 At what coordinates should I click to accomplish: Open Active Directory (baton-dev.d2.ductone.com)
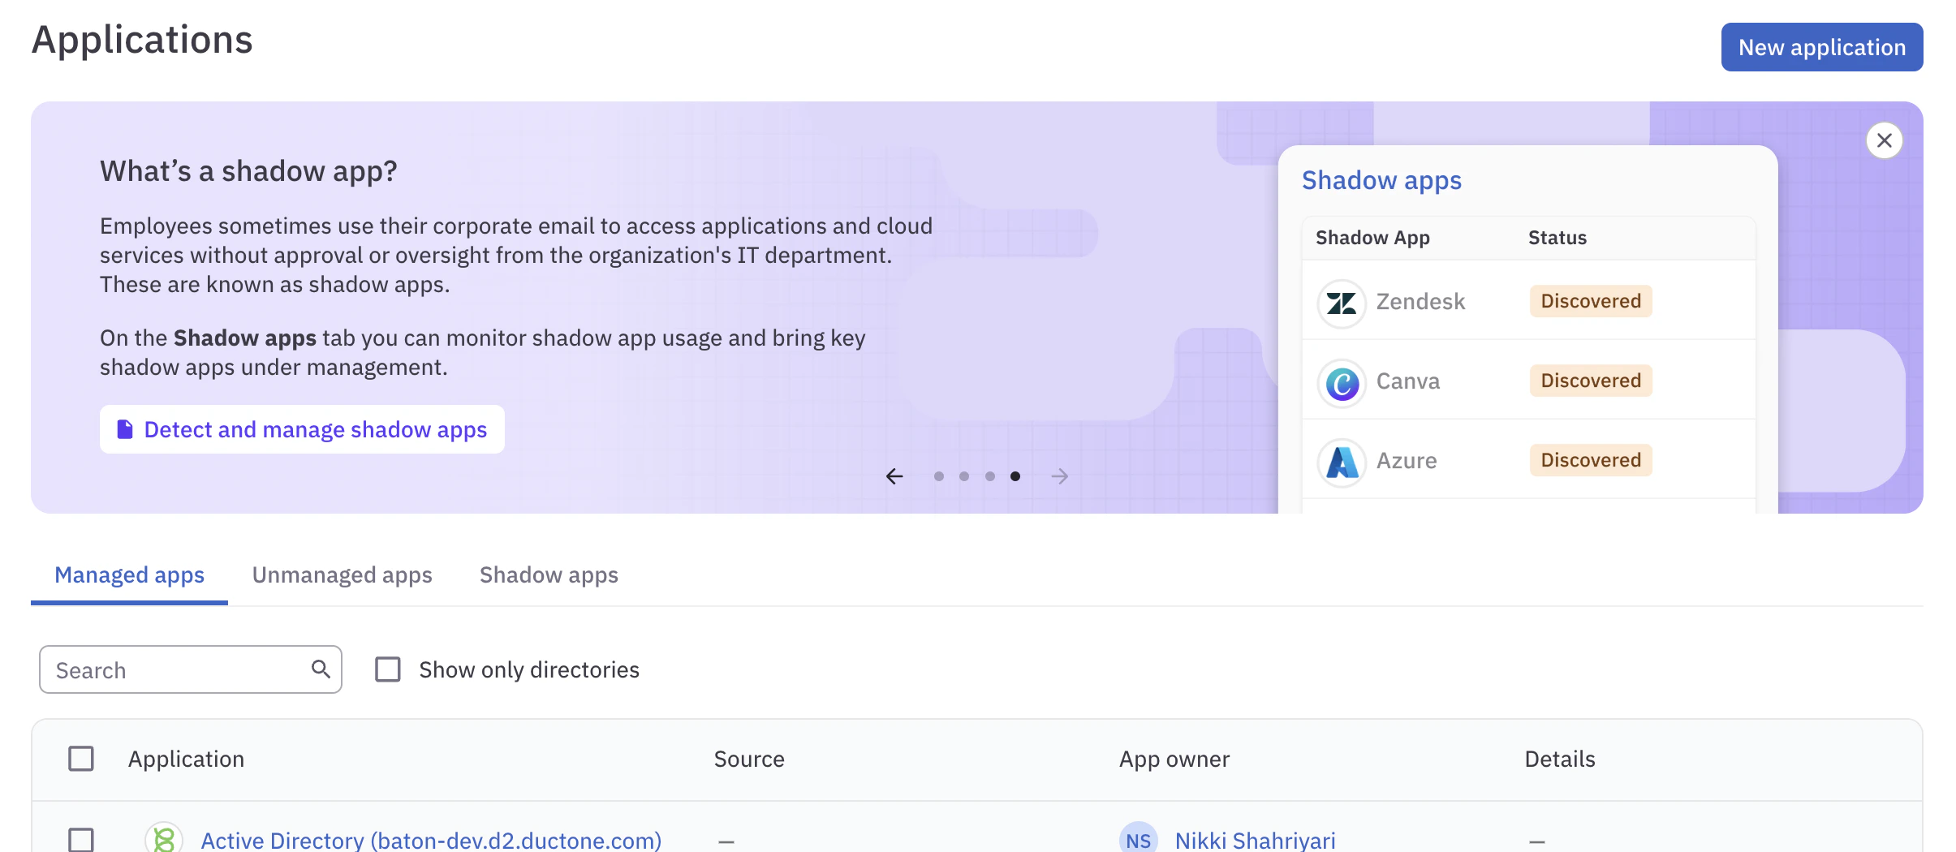pos(431,840)
